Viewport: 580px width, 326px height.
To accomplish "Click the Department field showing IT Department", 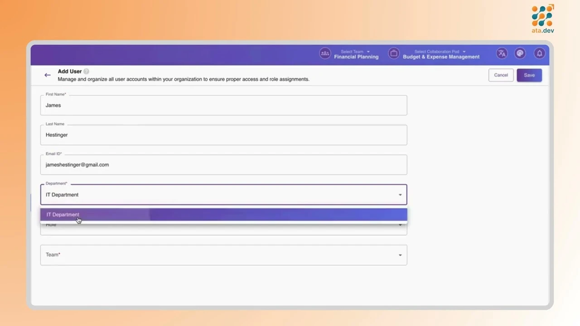I will 223,194.
